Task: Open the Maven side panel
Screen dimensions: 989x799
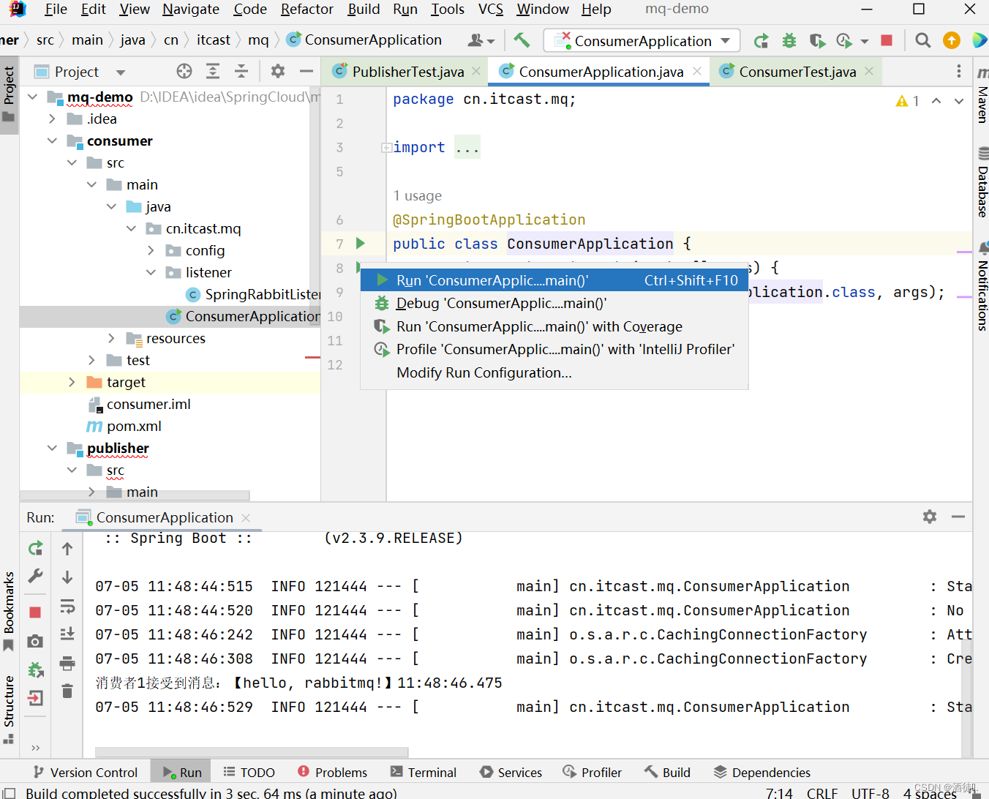Action: 982,95
